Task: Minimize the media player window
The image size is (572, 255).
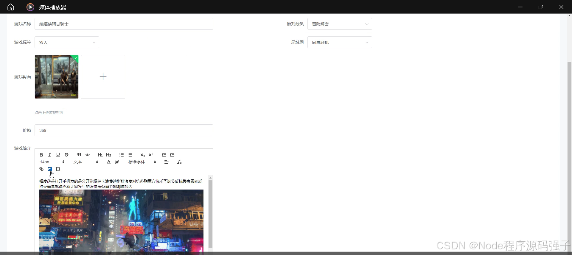Action: point(520,7)
